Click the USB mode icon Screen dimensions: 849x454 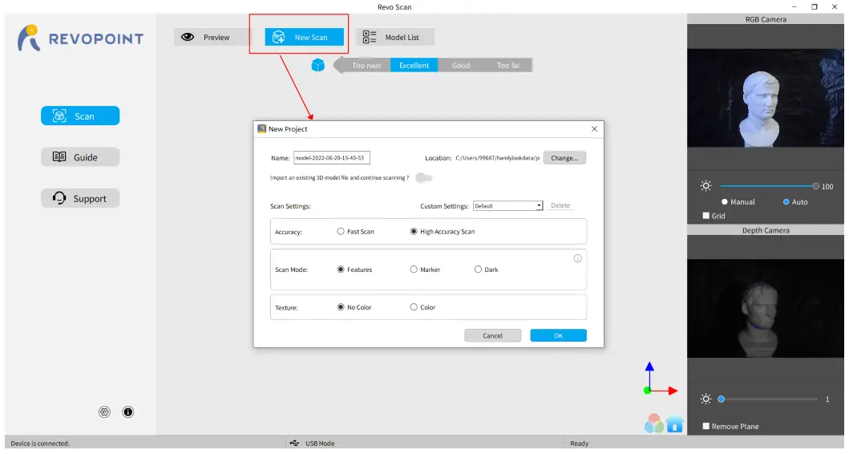point(294,443)
